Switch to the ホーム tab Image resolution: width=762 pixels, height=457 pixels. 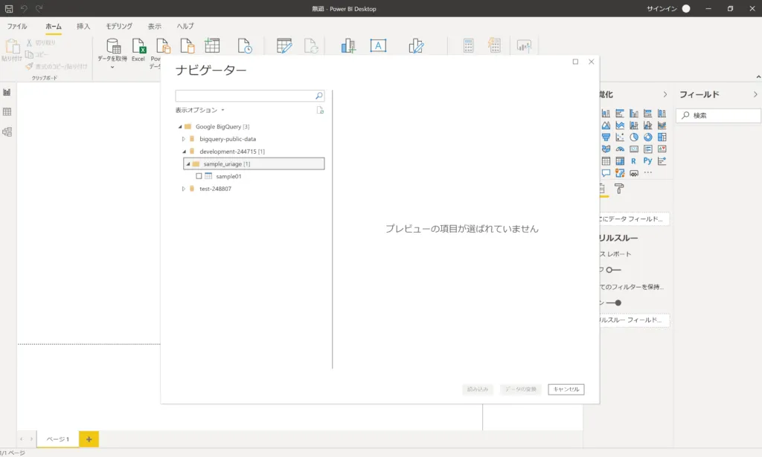click(x=54, y=26)
